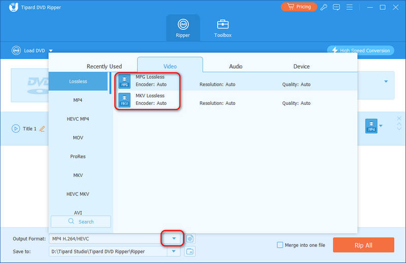Switch to the Recently Used tab
The height and width of the screenshot is (263, 406).
click(104, 66)
